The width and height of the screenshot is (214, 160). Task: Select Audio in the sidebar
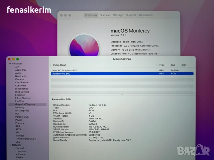tap(18, 73)
